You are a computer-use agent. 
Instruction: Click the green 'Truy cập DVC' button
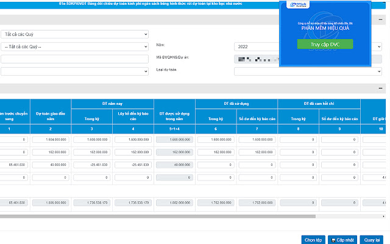(x=325, y=44)
